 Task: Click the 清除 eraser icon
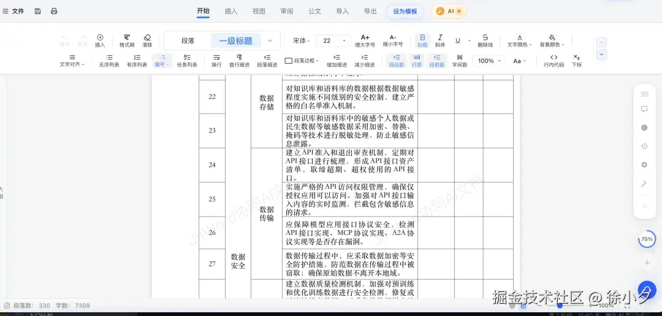[x=147, y=40]
